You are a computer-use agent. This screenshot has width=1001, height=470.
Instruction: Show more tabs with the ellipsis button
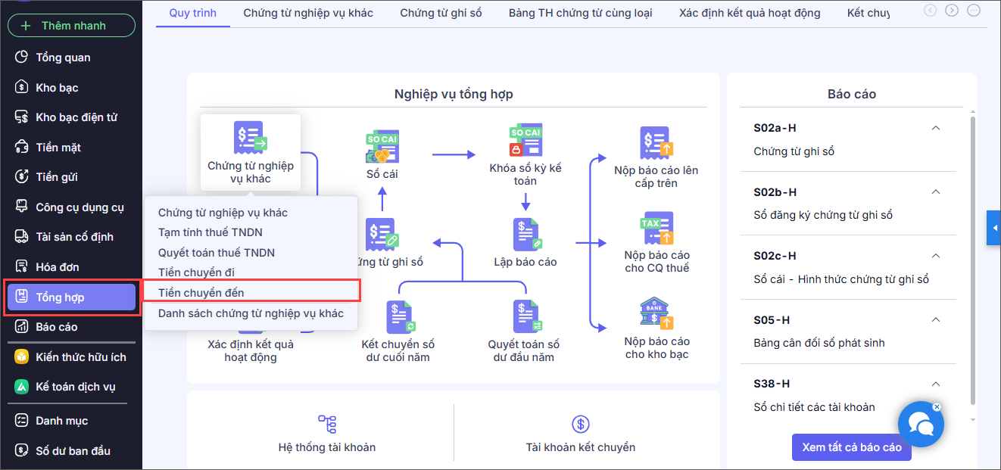(974, 11)
